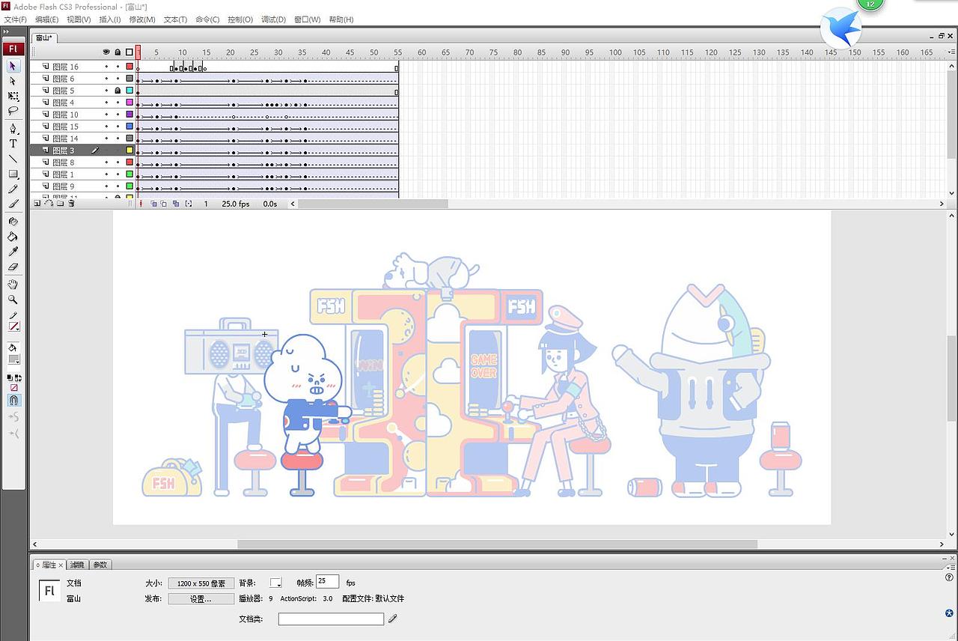
Task: Select the Zoom magnifier tool
Action: [x=13, y=300]
